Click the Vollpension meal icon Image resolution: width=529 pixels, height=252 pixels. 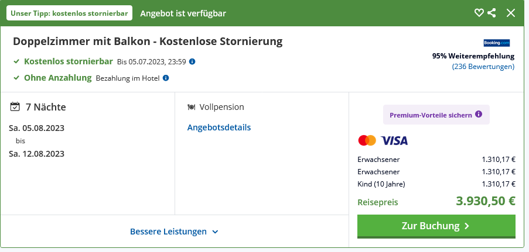(x=192, y=107)
